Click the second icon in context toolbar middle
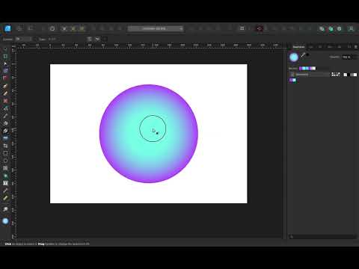359x269 pixels. pyautogui.click(x=97, y=39)
